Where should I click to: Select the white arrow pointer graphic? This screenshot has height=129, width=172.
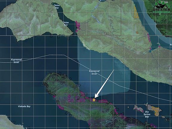[104, 84]
